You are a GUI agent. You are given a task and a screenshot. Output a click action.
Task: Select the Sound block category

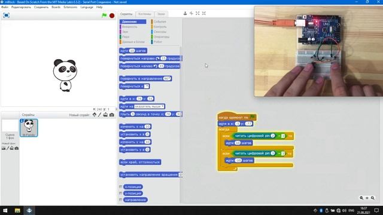point(125,32)
